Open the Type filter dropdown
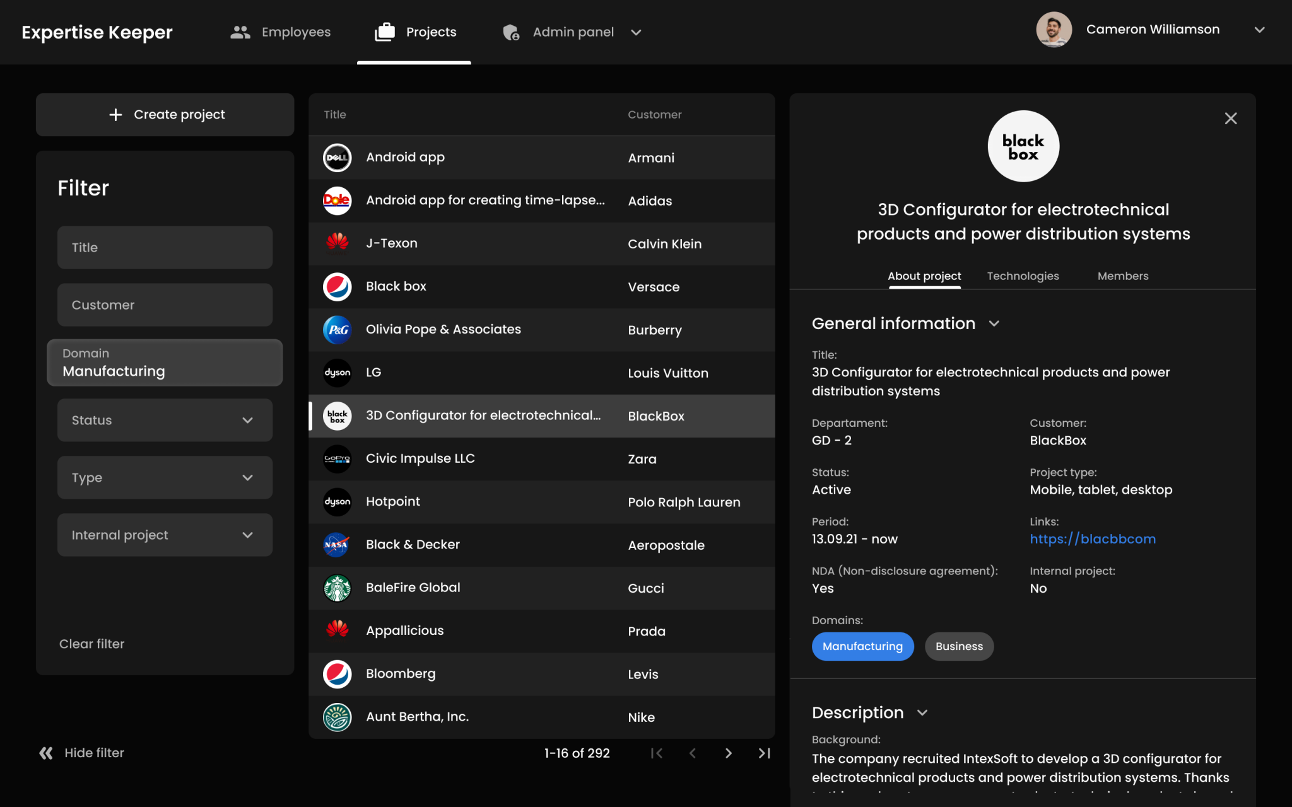 (165, 477)
